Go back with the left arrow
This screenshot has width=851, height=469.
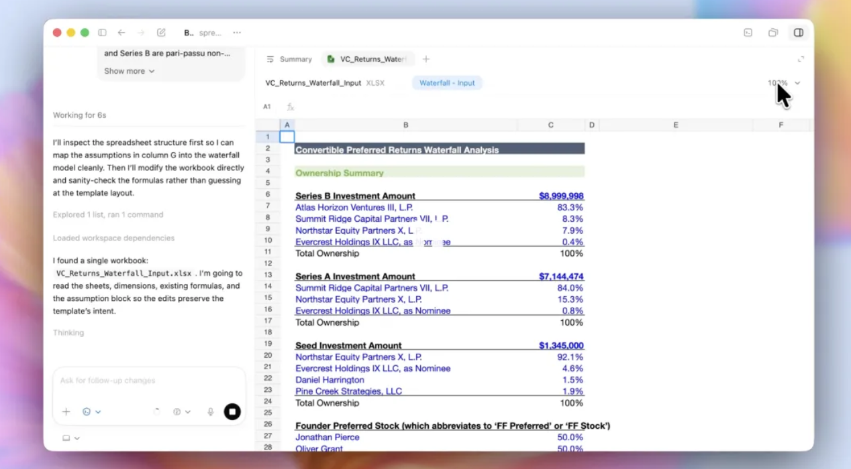click(x=121, y=33)
